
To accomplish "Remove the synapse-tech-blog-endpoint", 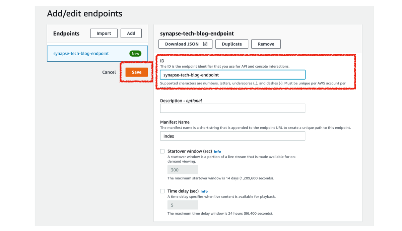I will coord(266,44).
